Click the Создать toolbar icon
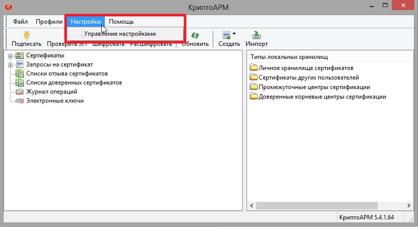418x227 pixels. point(226,35)
